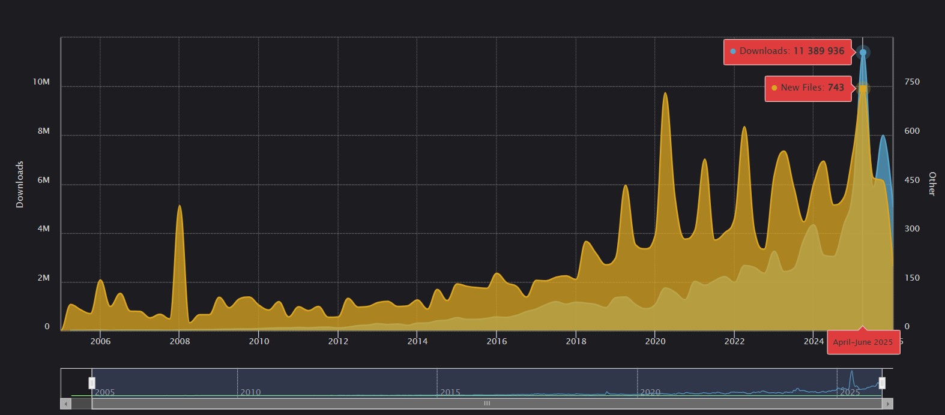Click the 600 value on Other axis
This screenshot has width=945, height=415.
912,131
